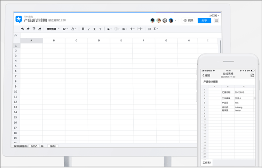Click the third collaborator avatar
Viewport: 262px width, 168px height.
(x=165, y=20)
